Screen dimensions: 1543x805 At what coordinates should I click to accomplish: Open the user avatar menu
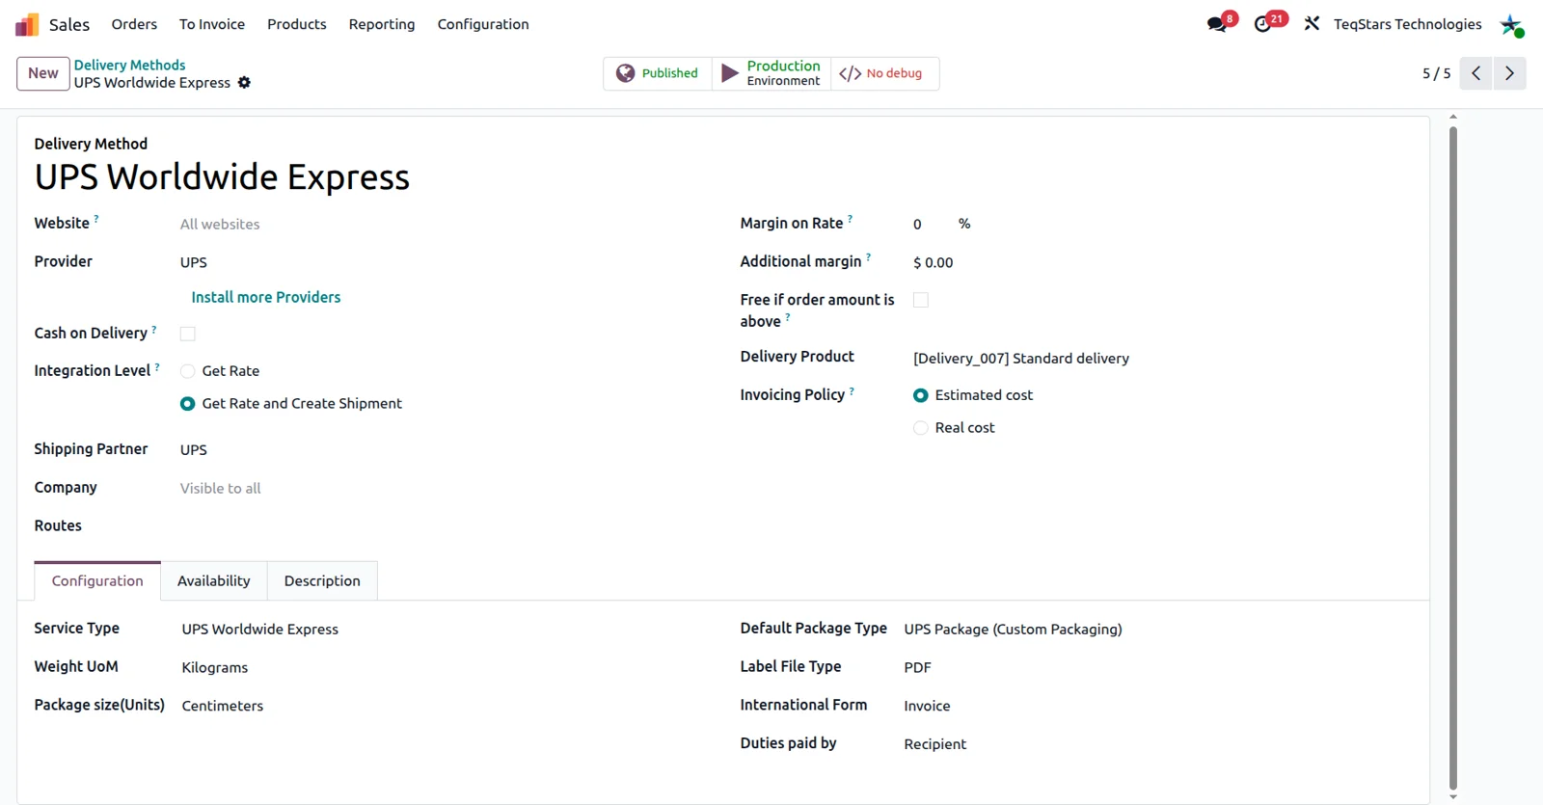1511,25
